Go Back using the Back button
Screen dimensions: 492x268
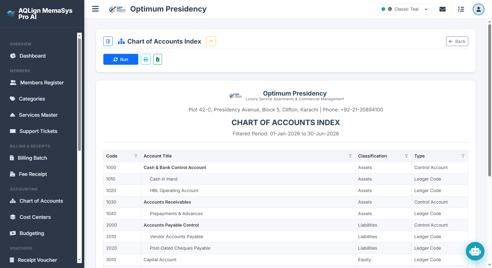click(457, 41)
